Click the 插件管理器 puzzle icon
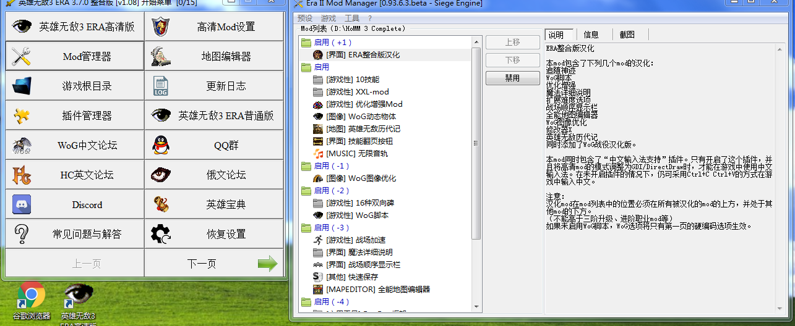 pos(22,115)
